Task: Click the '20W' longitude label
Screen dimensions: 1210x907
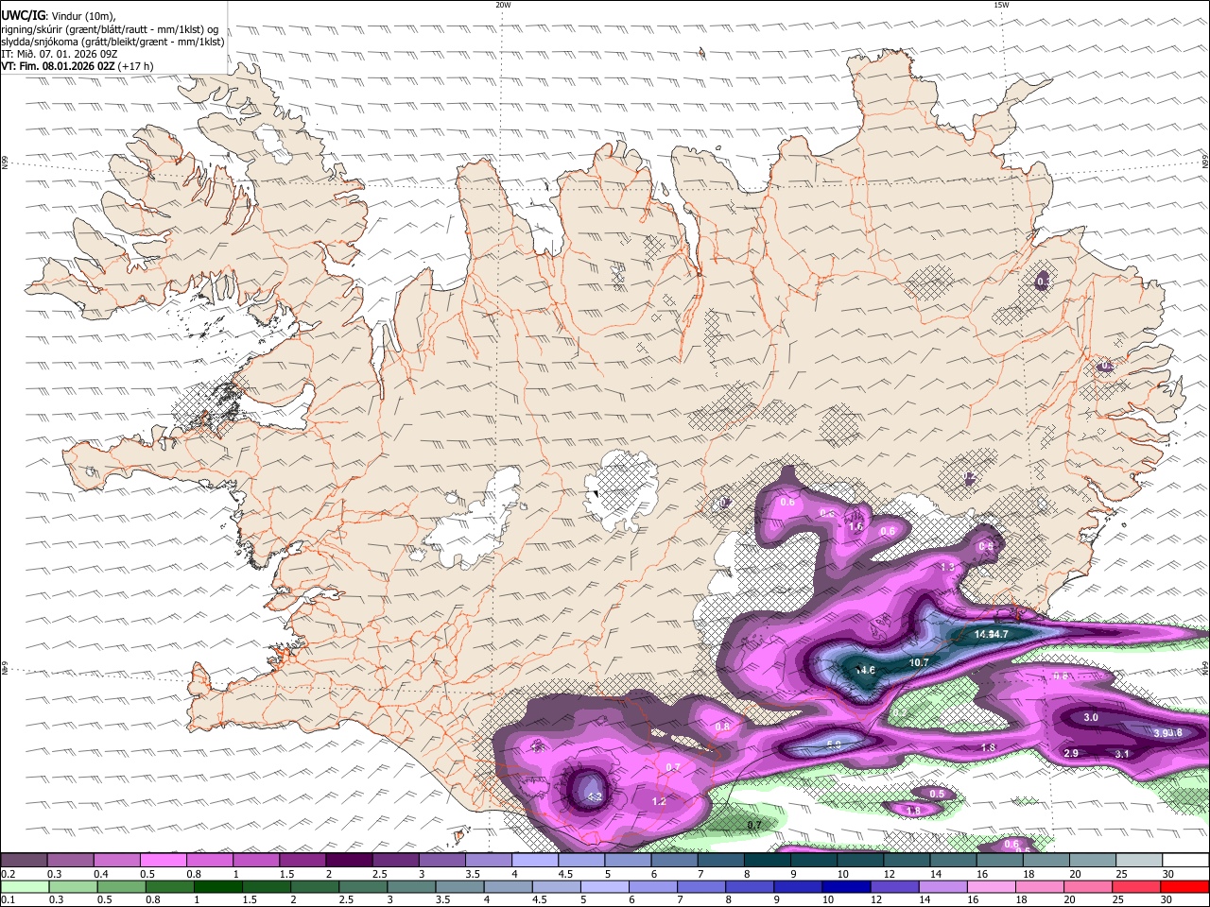Action: click(503, 5)
